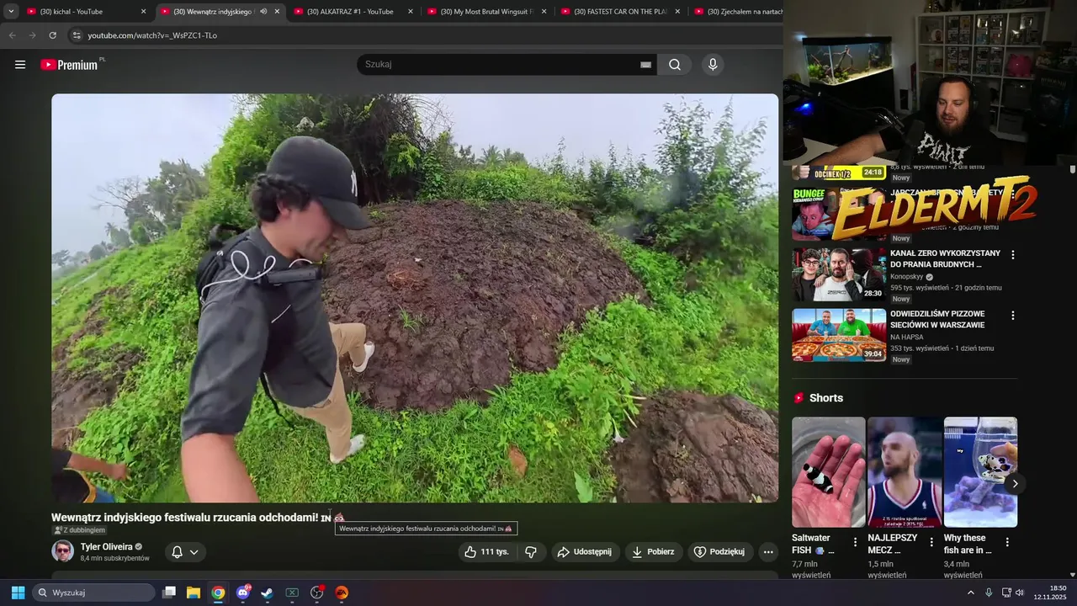Open 'ODWIEDZILIŚMY PIZZOWE SIECIÓWKI' video thumbnail
Screen dimensions: 1077x606
839,335
